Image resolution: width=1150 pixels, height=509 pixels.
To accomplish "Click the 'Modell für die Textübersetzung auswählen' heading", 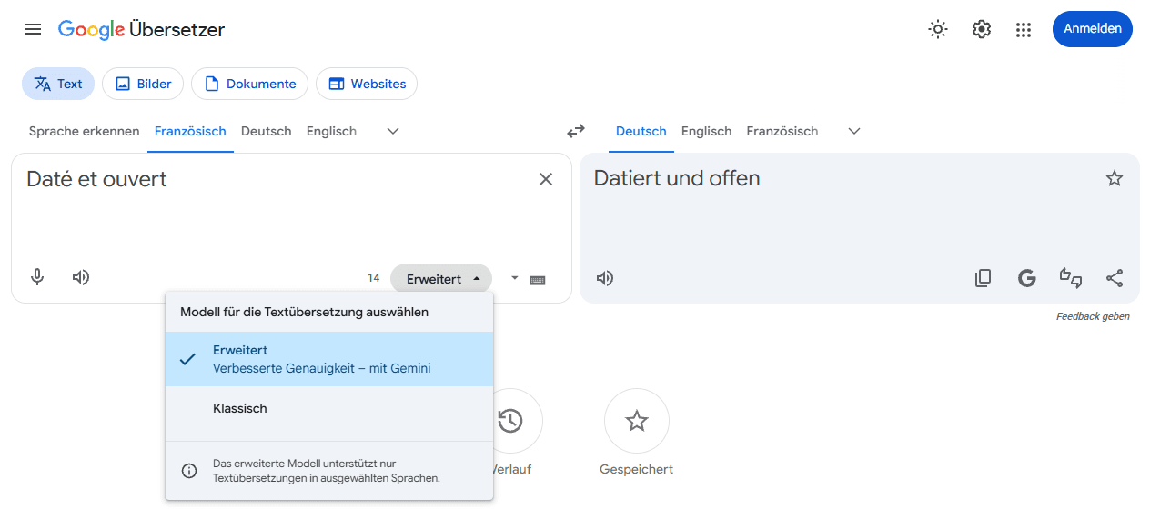I will coord(304,312).
